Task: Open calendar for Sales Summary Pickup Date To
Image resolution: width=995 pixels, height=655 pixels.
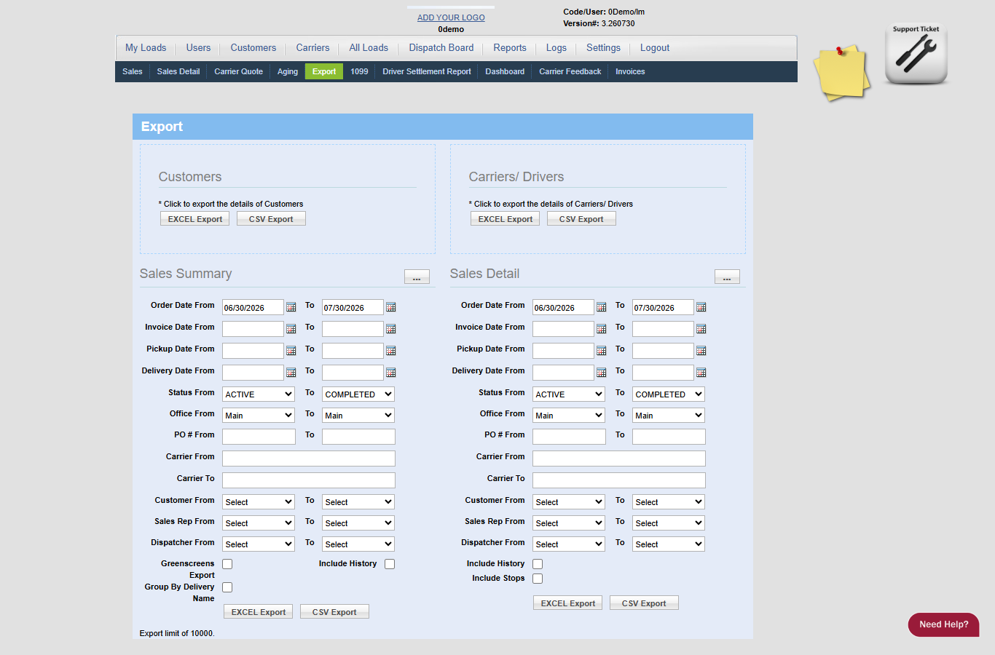Action: [391, 351]
